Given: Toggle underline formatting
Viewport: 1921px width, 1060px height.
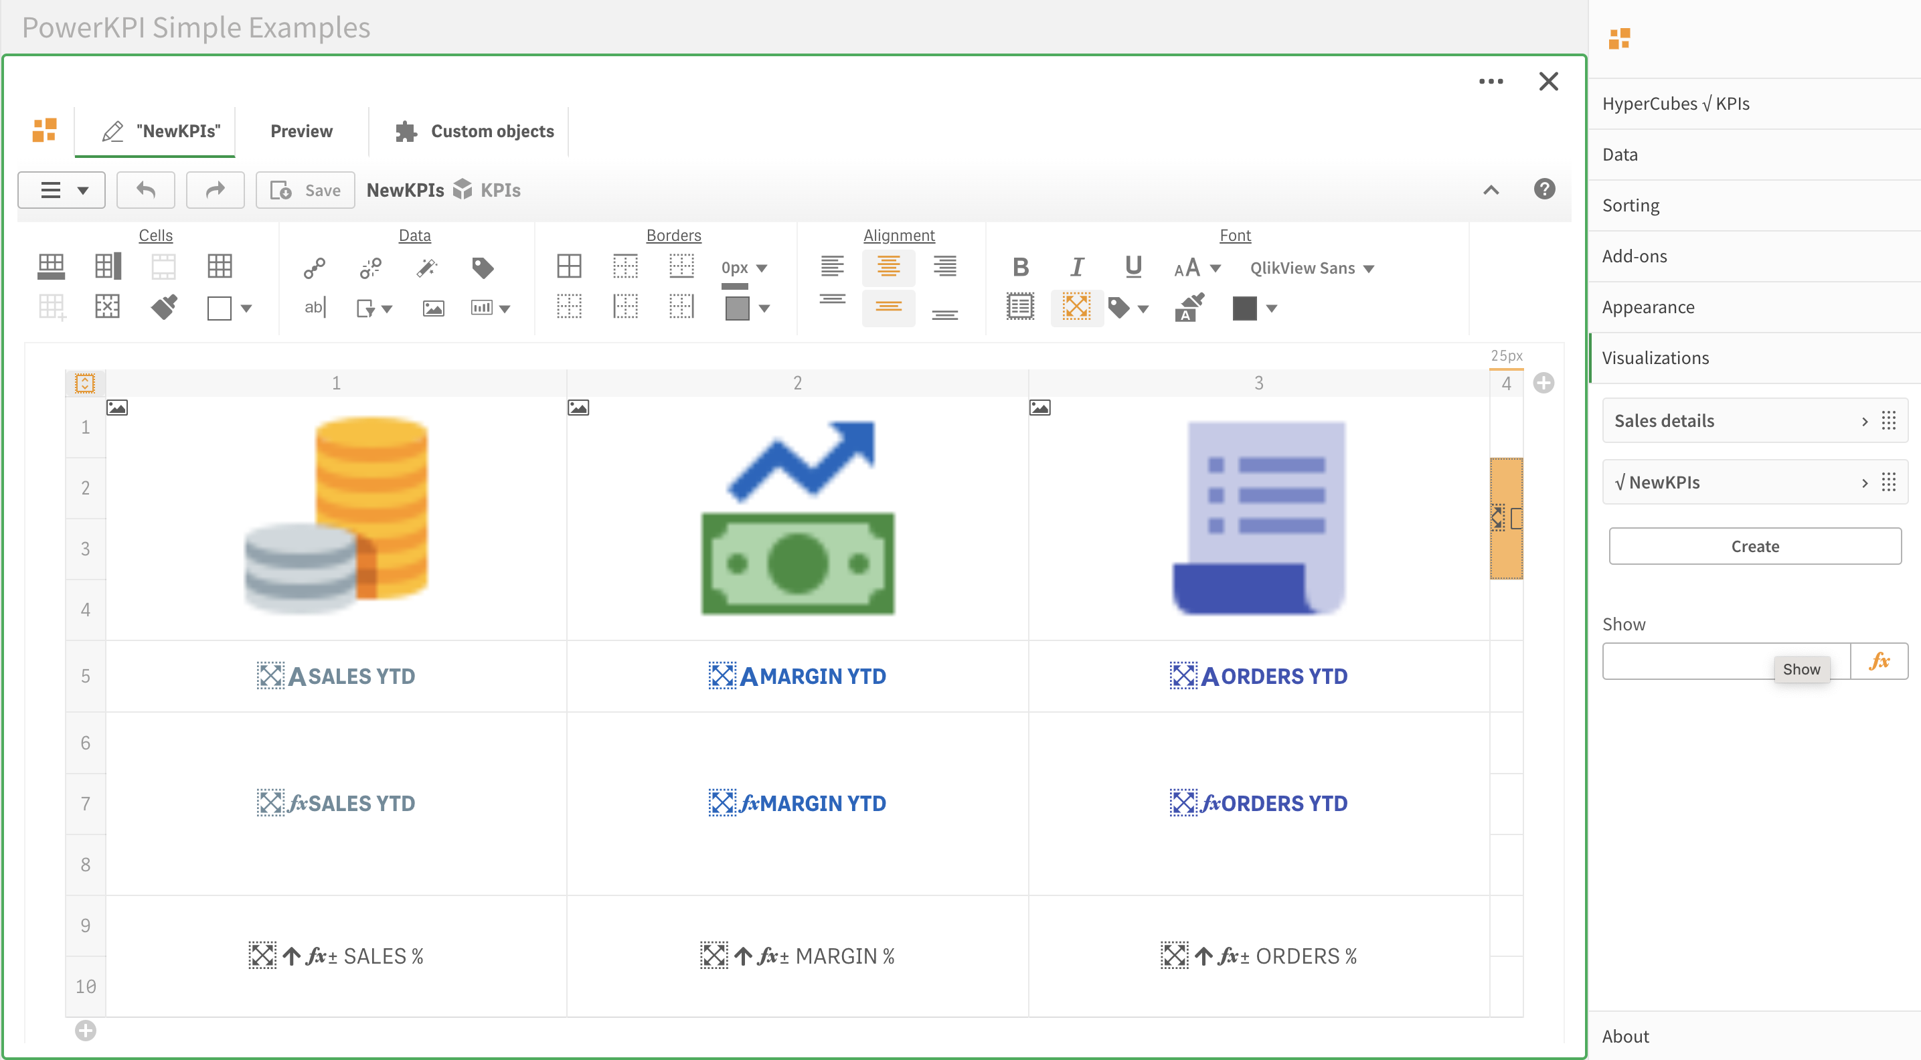Looking at the screenshot, I should pyautogui.click(x=1133, y=267).
